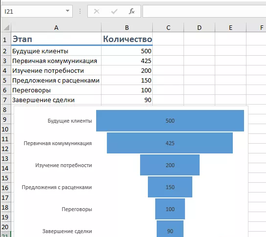Screen dimensions: 266x237
Task: Click the Insert Function fx icon
Action: pos(132,11)
